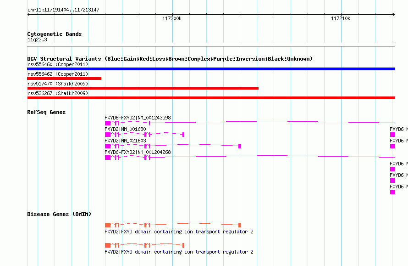The image size is (408, 266).
Task: Select the longer orange OMIM FXYD2 transcript glyph
Action: coord(173,225)
